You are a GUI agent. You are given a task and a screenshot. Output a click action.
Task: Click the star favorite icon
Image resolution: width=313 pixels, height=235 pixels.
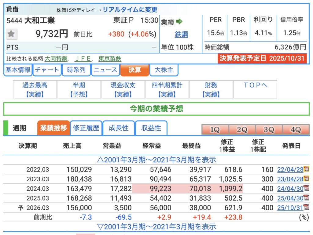[x=12, y=34]
